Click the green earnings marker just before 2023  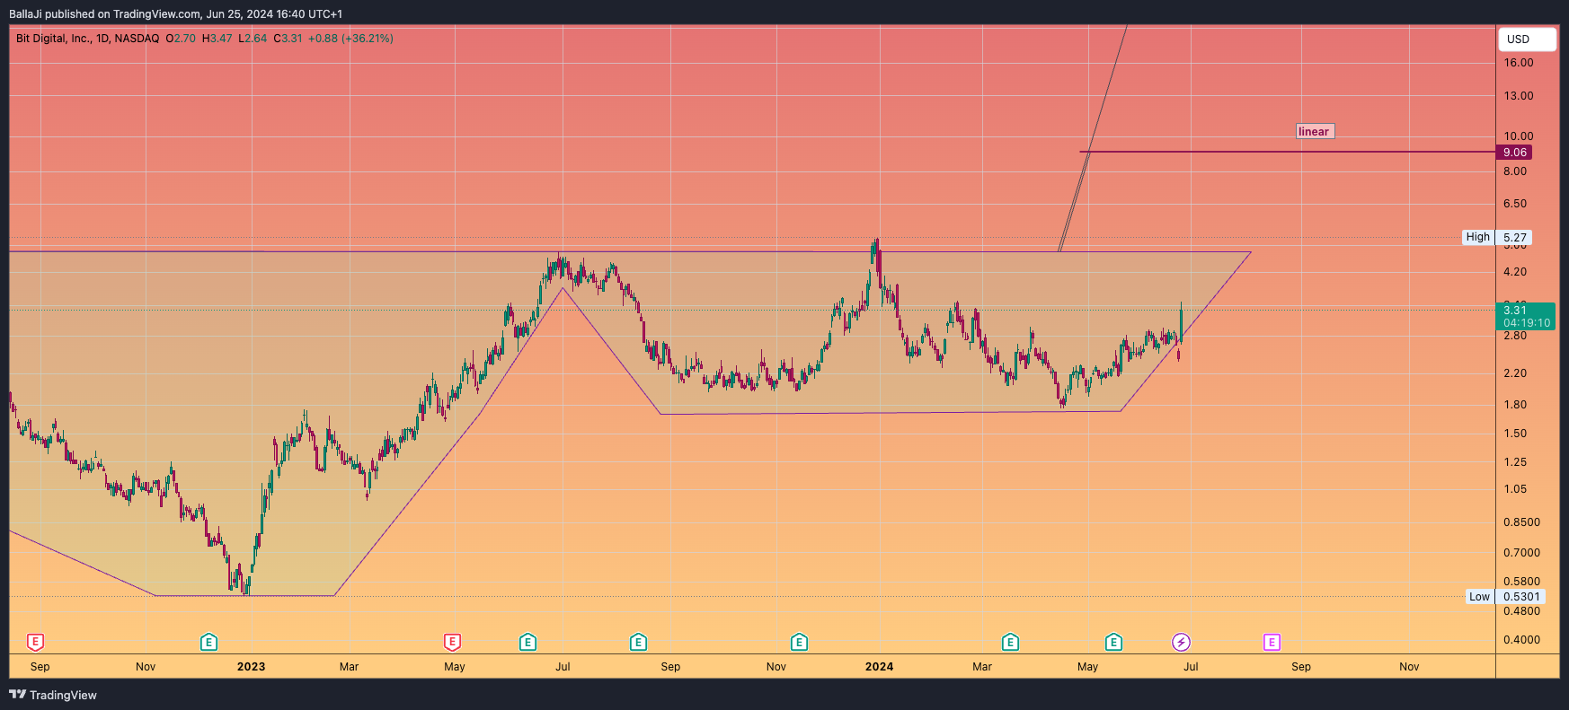tap(208, 642)
